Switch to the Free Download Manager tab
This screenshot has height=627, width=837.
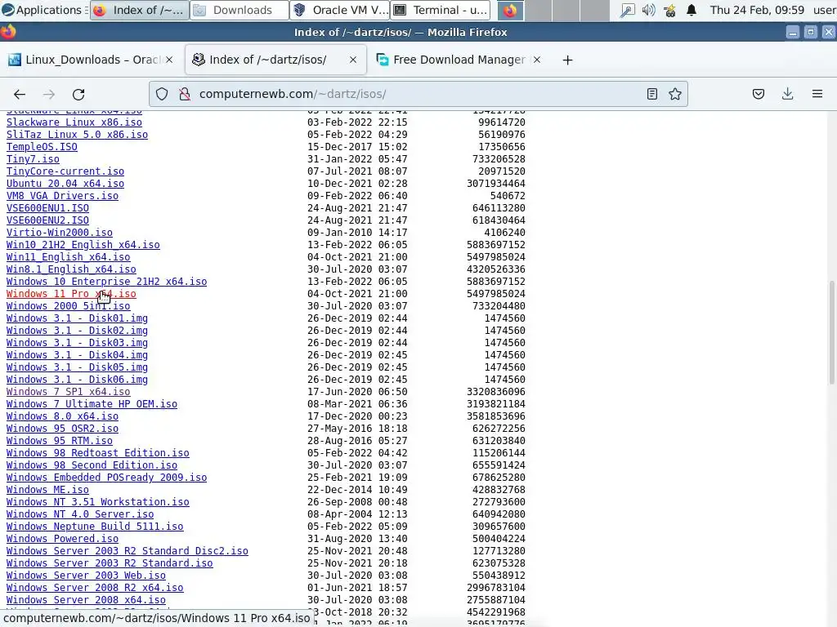[x=459, y=60]
